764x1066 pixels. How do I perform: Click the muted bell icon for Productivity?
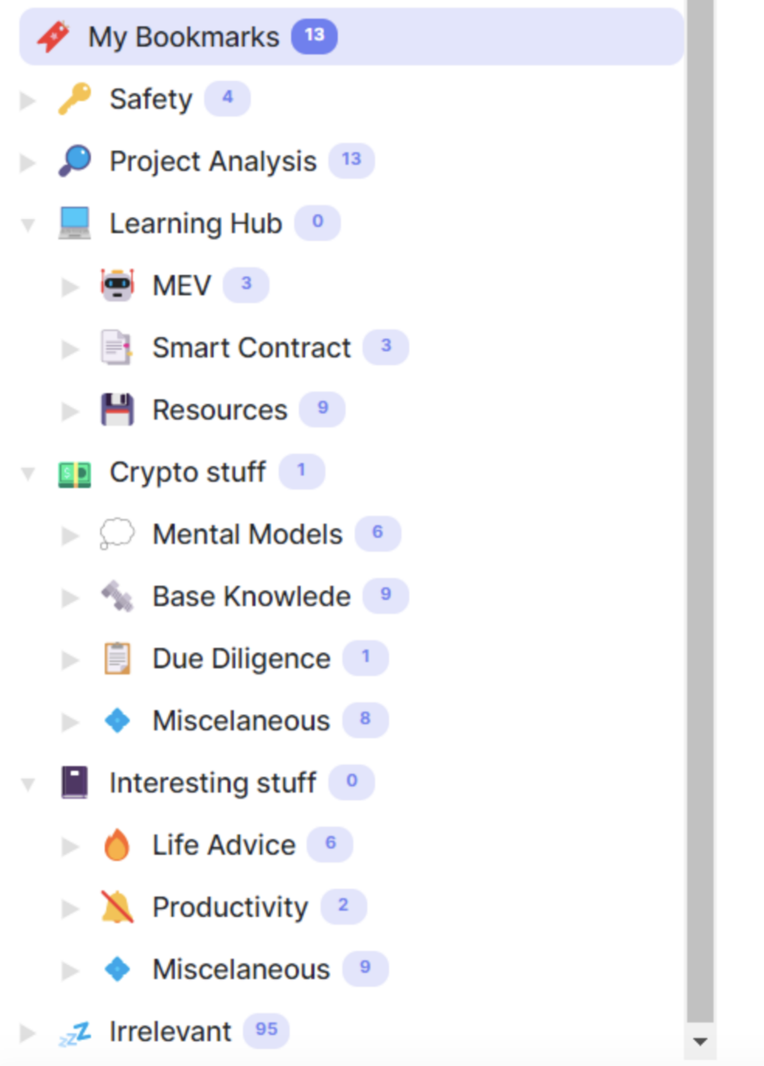coord(117,907)
